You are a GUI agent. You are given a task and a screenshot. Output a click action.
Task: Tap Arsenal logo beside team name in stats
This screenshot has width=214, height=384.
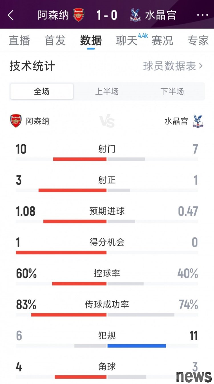tap(16, 121)
